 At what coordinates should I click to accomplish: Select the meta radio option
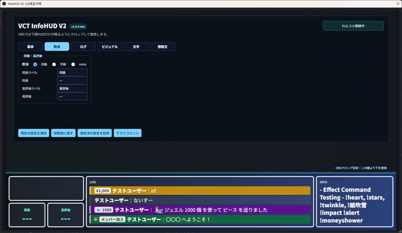point(73,64)
